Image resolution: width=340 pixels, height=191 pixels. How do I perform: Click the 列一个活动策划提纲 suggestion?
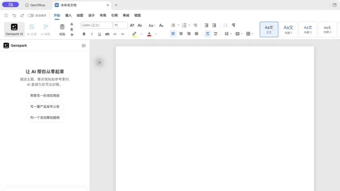tap(45, 118)
